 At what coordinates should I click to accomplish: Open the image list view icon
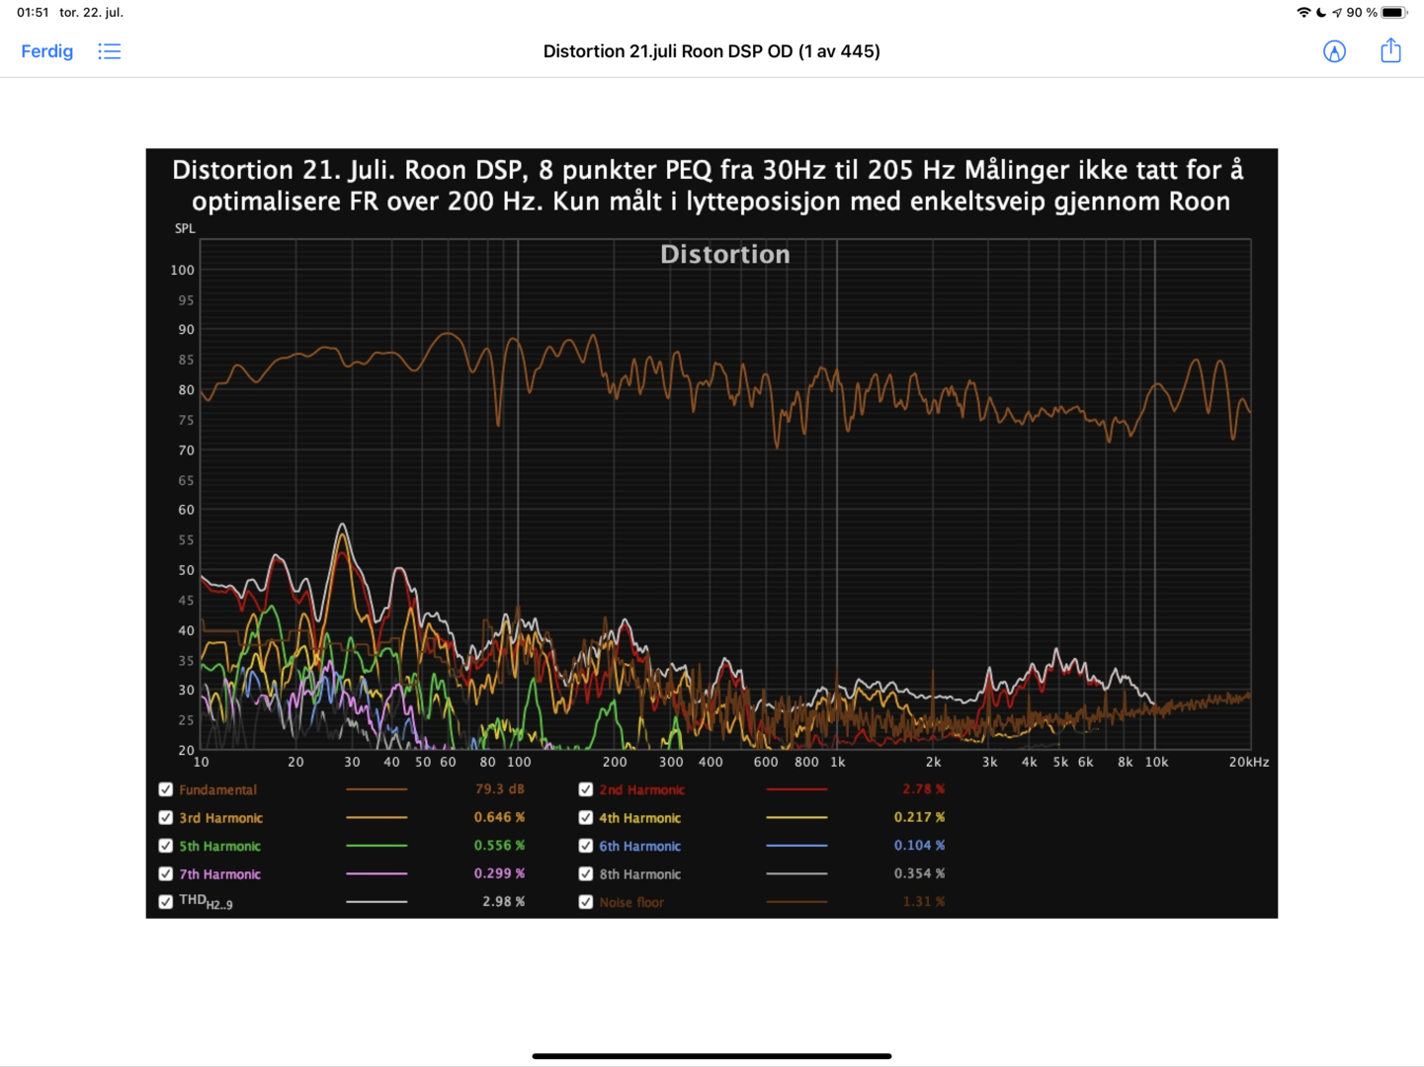coord(110,51)
